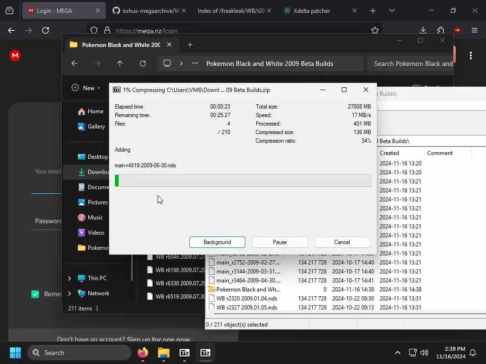Select main_r3464-2009-04-30 file in 7-Zip
Image resolution: width=486 pixels, height=364 pixels.
(x=248, y=281)
